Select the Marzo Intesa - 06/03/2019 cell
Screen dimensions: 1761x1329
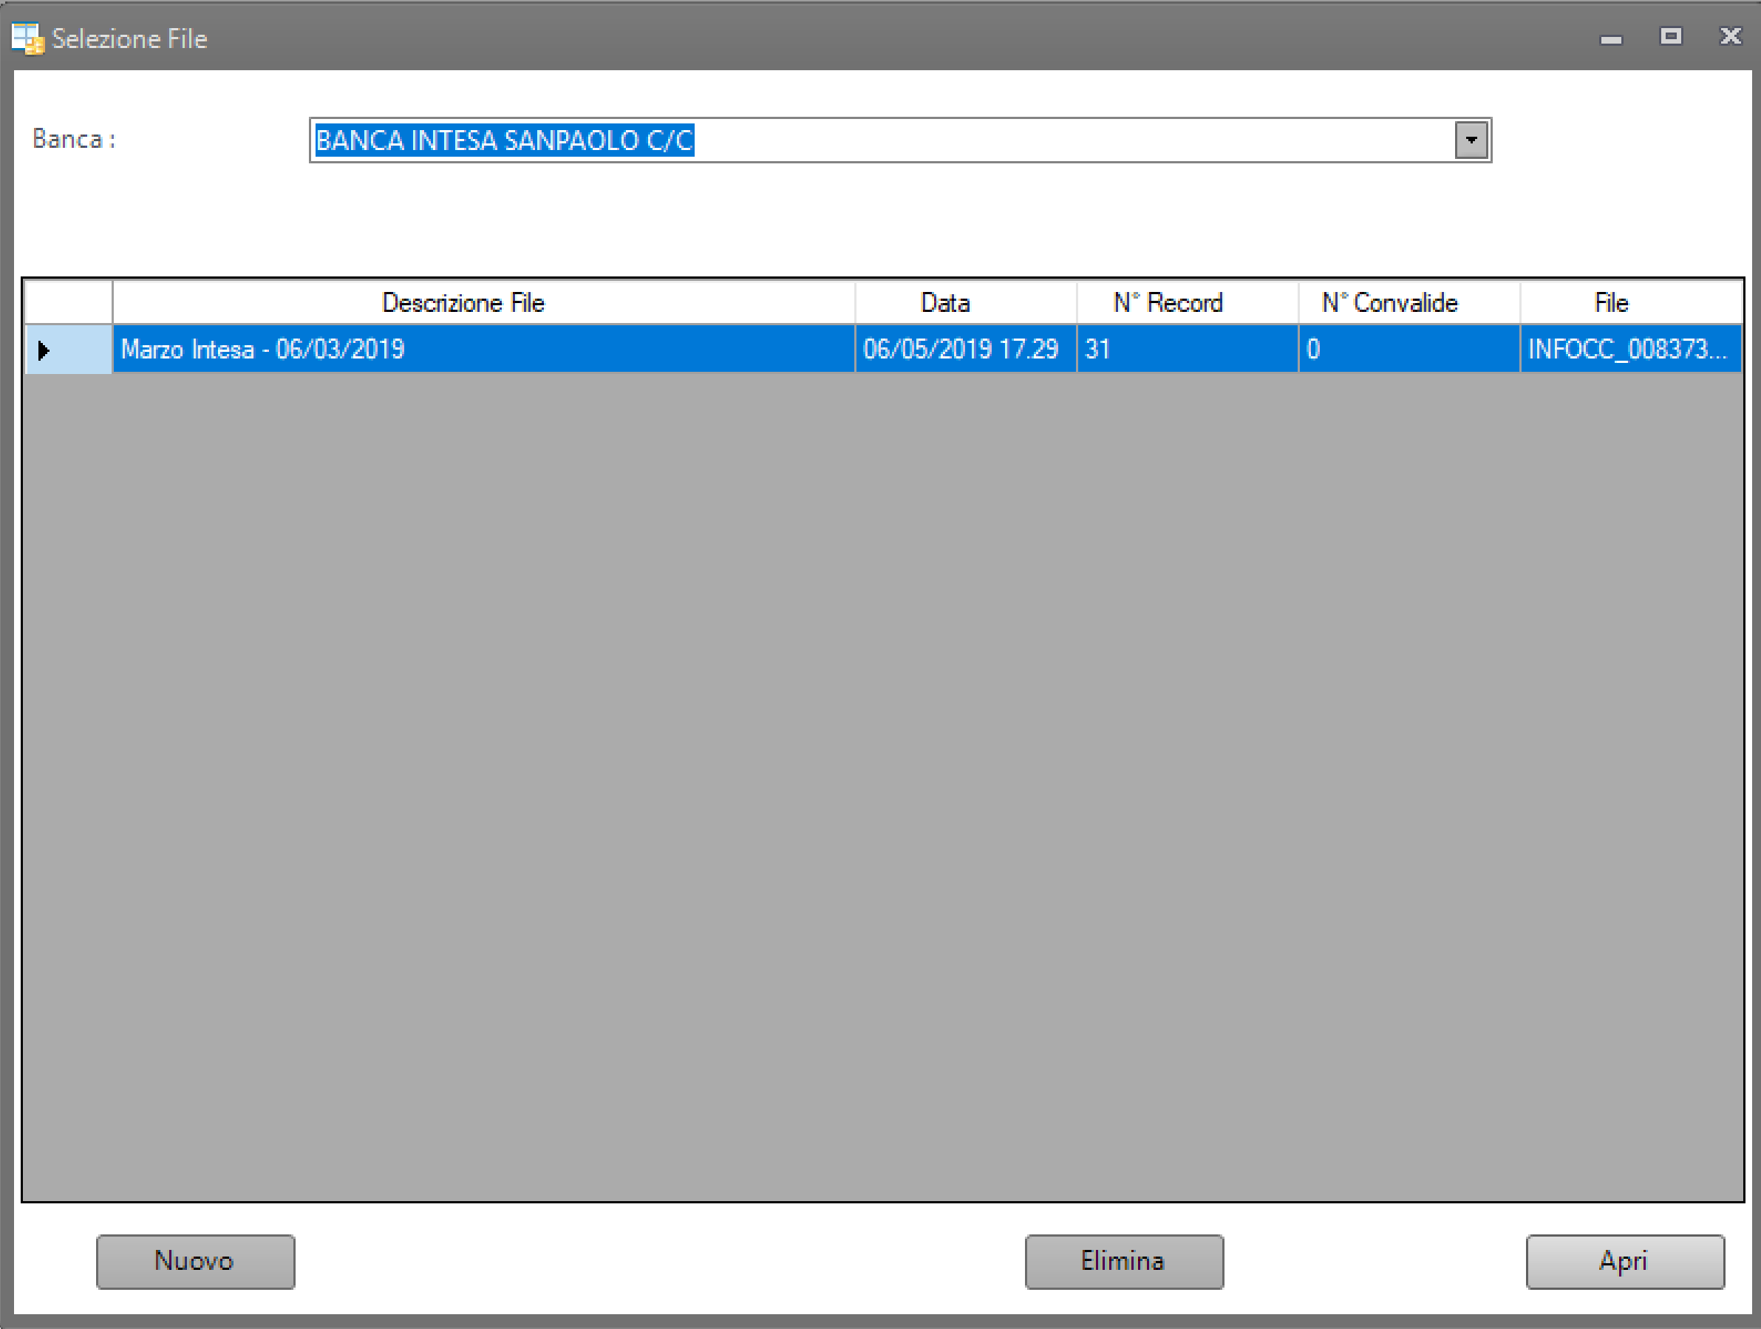[x=483, y=350]
